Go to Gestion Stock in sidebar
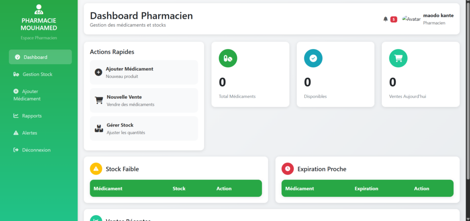Viewport: 470px width, 221px height. tap(38, 74)
